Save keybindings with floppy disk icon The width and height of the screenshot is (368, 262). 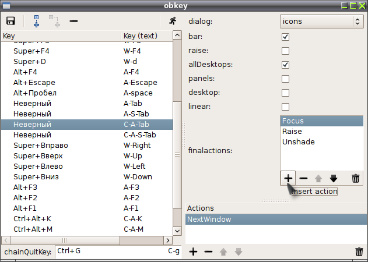10,21
